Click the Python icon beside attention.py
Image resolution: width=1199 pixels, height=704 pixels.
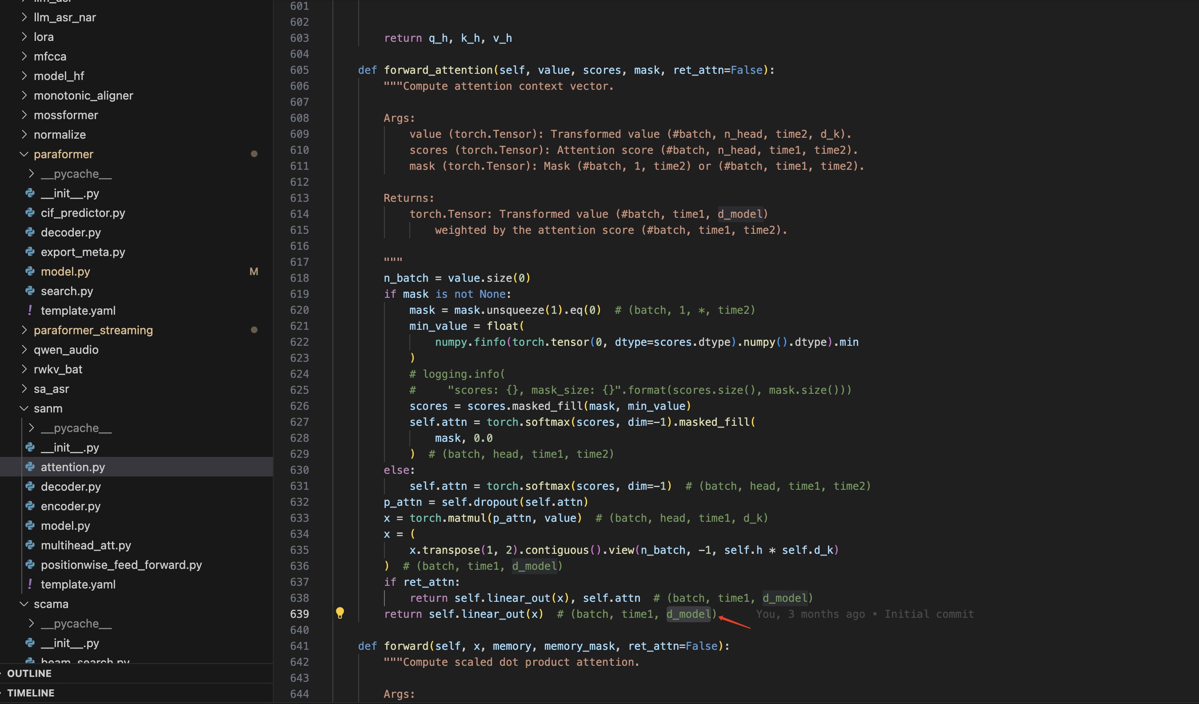[30, 467]
